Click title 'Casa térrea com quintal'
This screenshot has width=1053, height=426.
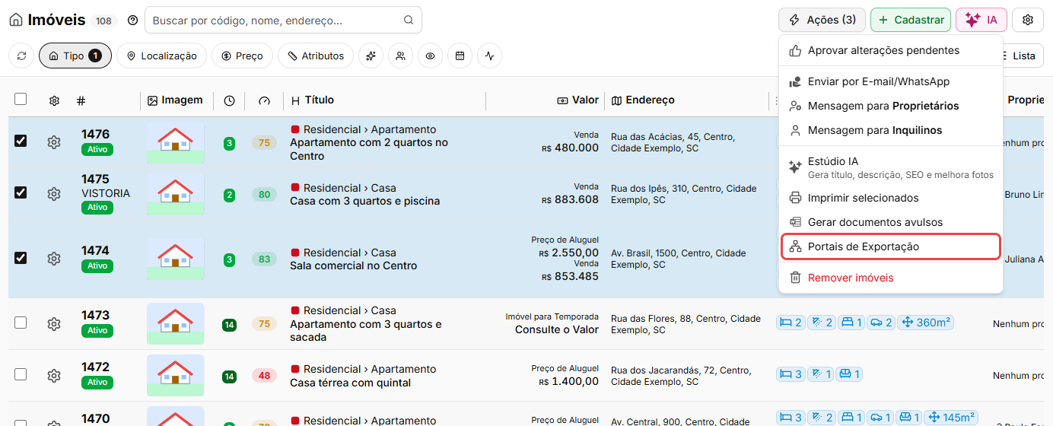(x=350, y=383)
